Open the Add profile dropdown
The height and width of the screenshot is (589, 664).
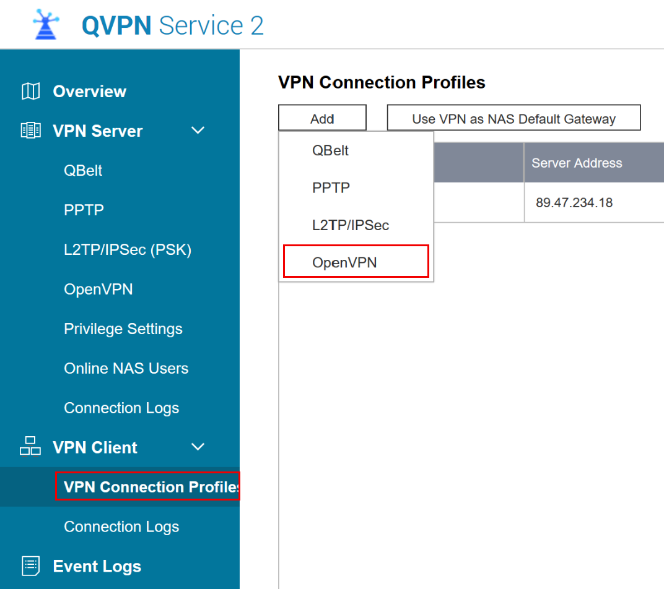point(322,118)
